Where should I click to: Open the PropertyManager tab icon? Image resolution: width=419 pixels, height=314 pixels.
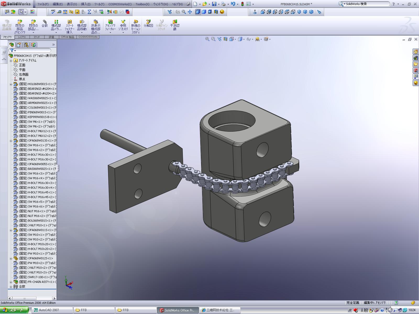pos(19,45)
